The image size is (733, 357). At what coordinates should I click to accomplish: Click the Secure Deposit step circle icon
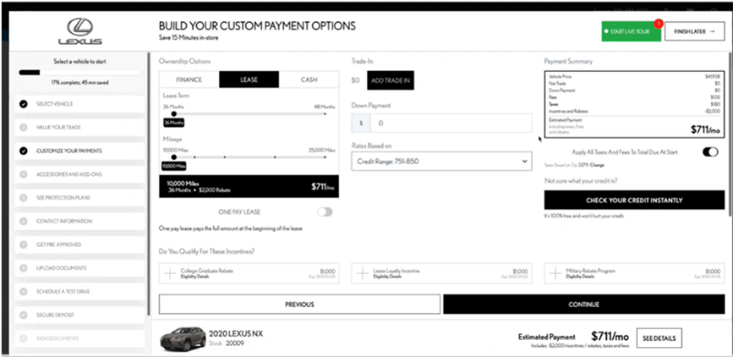tap(24, 315)
